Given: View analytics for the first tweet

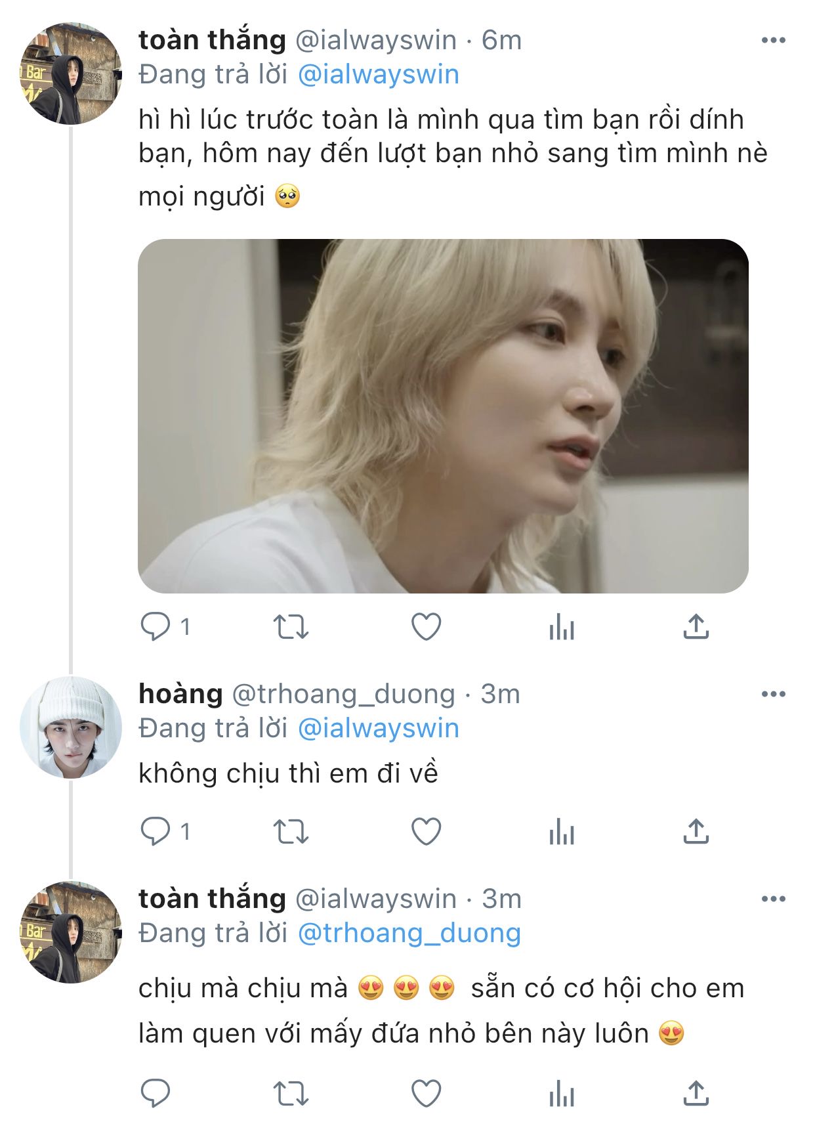Looking at the screenshot, I should coord(562,628).
